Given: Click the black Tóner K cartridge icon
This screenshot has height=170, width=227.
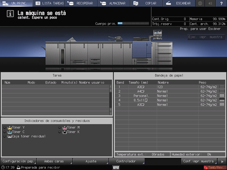Looking at the screenshot, I should point(65,132).
